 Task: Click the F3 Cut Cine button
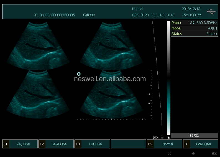92,144
